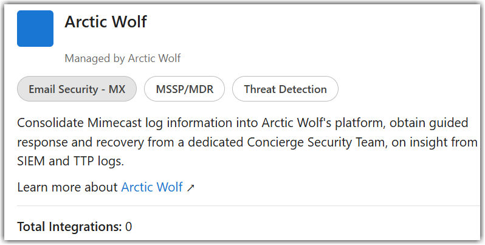This screenshot has width=485, height=245.
Task: Select the Email Security - MX tag
Action: click(x=77, y=89)
